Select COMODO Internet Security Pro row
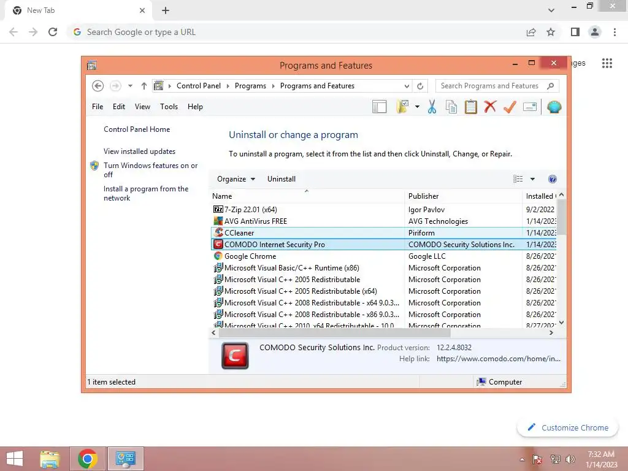The width and height of the screenshot is (628, 471). pos(383,244)
